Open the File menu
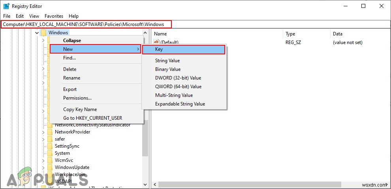The image size is (391, 189). [x=7, y=16]
